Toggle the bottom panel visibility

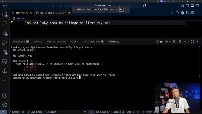click(192, 6)
